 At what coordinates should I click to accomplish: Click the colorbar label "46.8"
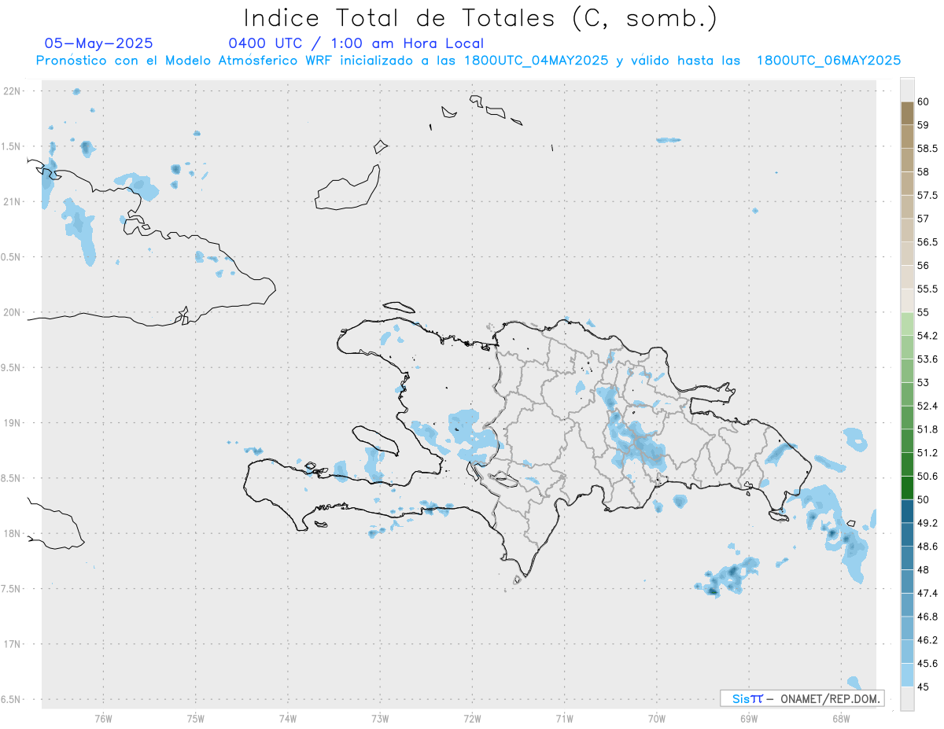click(x=927, y=617)
